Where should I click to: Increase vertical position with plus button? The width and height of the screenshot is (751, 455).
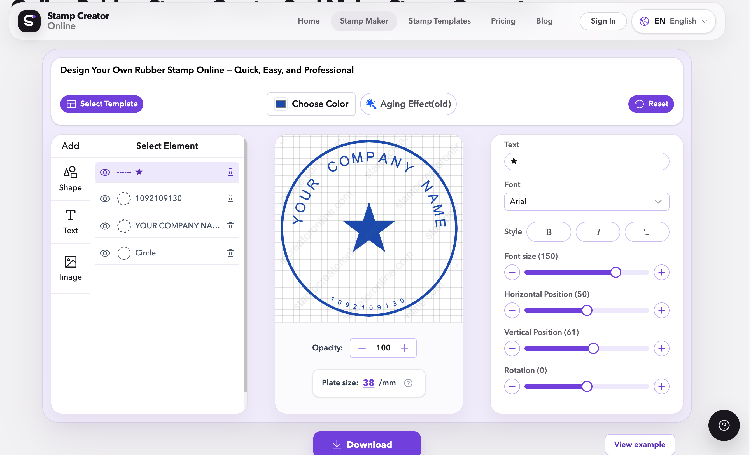[x=661, y=348]
